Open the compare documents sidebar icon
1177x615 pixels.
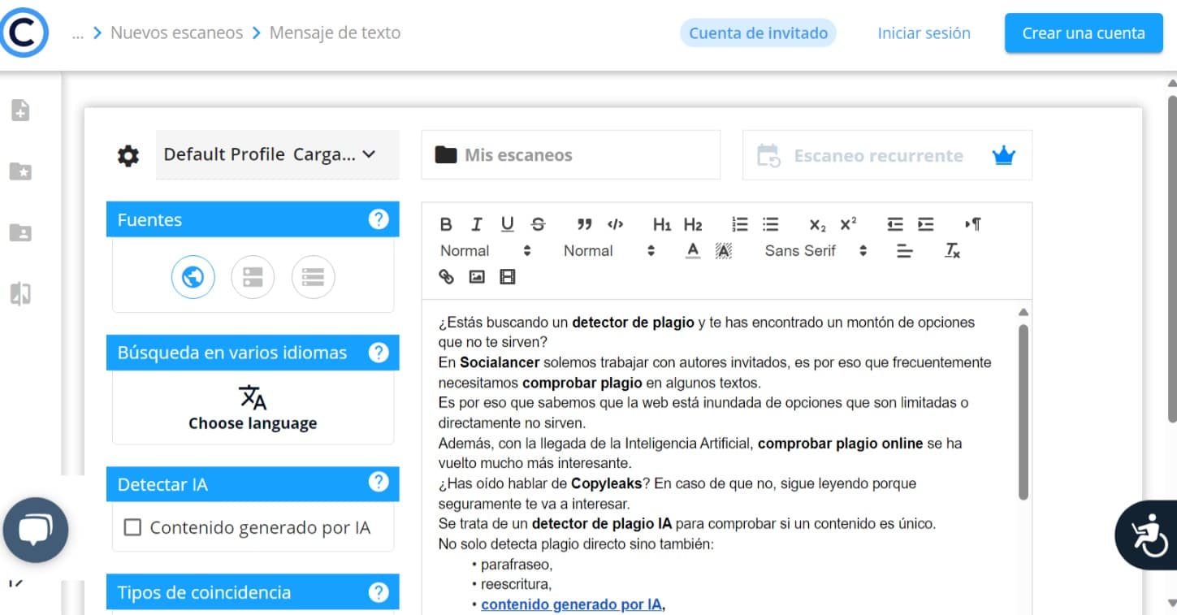(20, 293)
